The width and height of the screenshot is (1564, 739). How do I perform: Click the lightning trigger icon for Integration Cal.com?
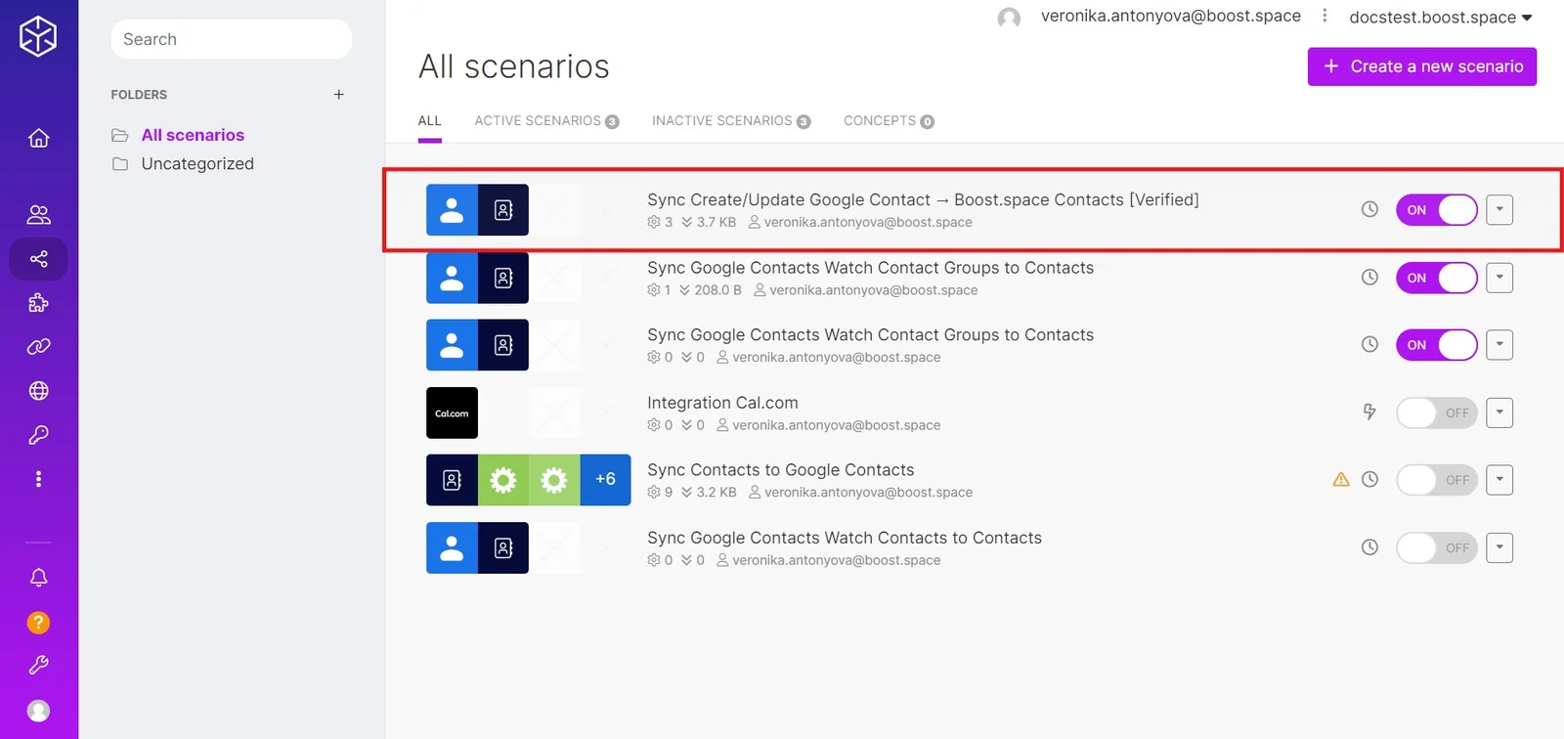pos(1369,413)
